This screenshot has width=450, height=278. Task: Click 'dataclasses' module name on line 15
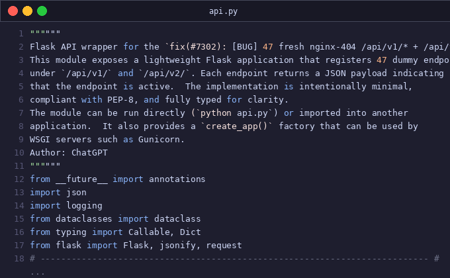[x=84, y=219]
